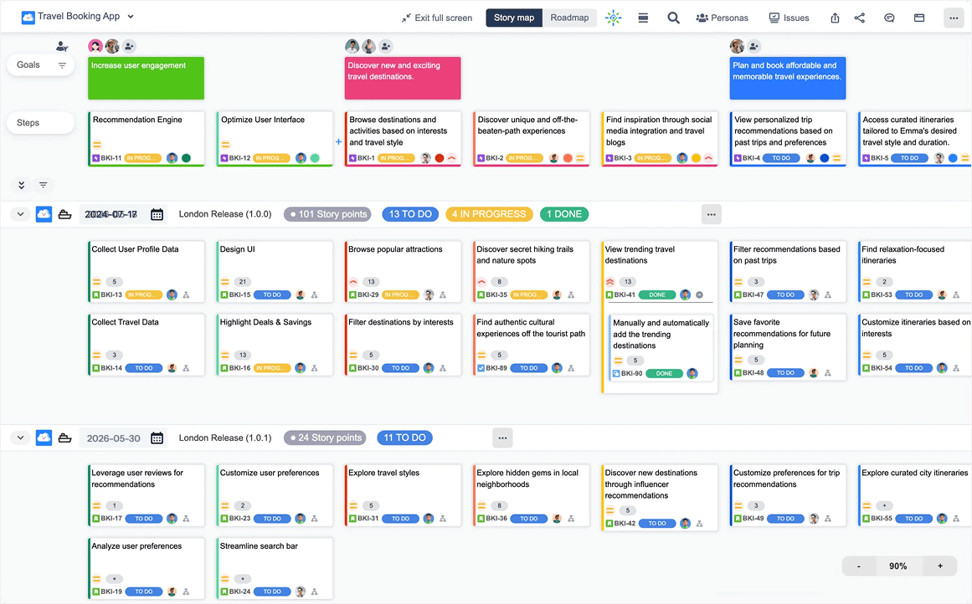The height and width of the screenshot is (604, 972).
Task: Click the persona user icon above Goals
Action: tap(61, 46)
